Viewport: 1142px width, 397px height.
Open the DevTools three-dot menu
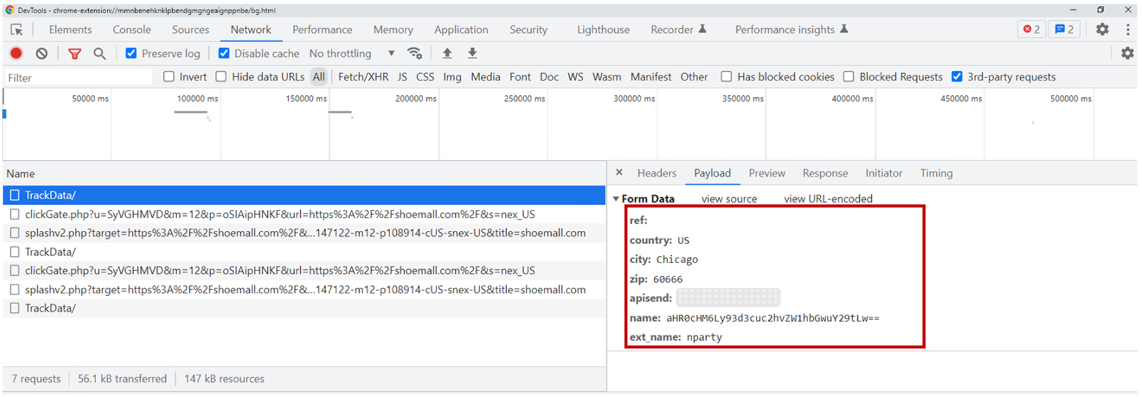pos(1128,29)
